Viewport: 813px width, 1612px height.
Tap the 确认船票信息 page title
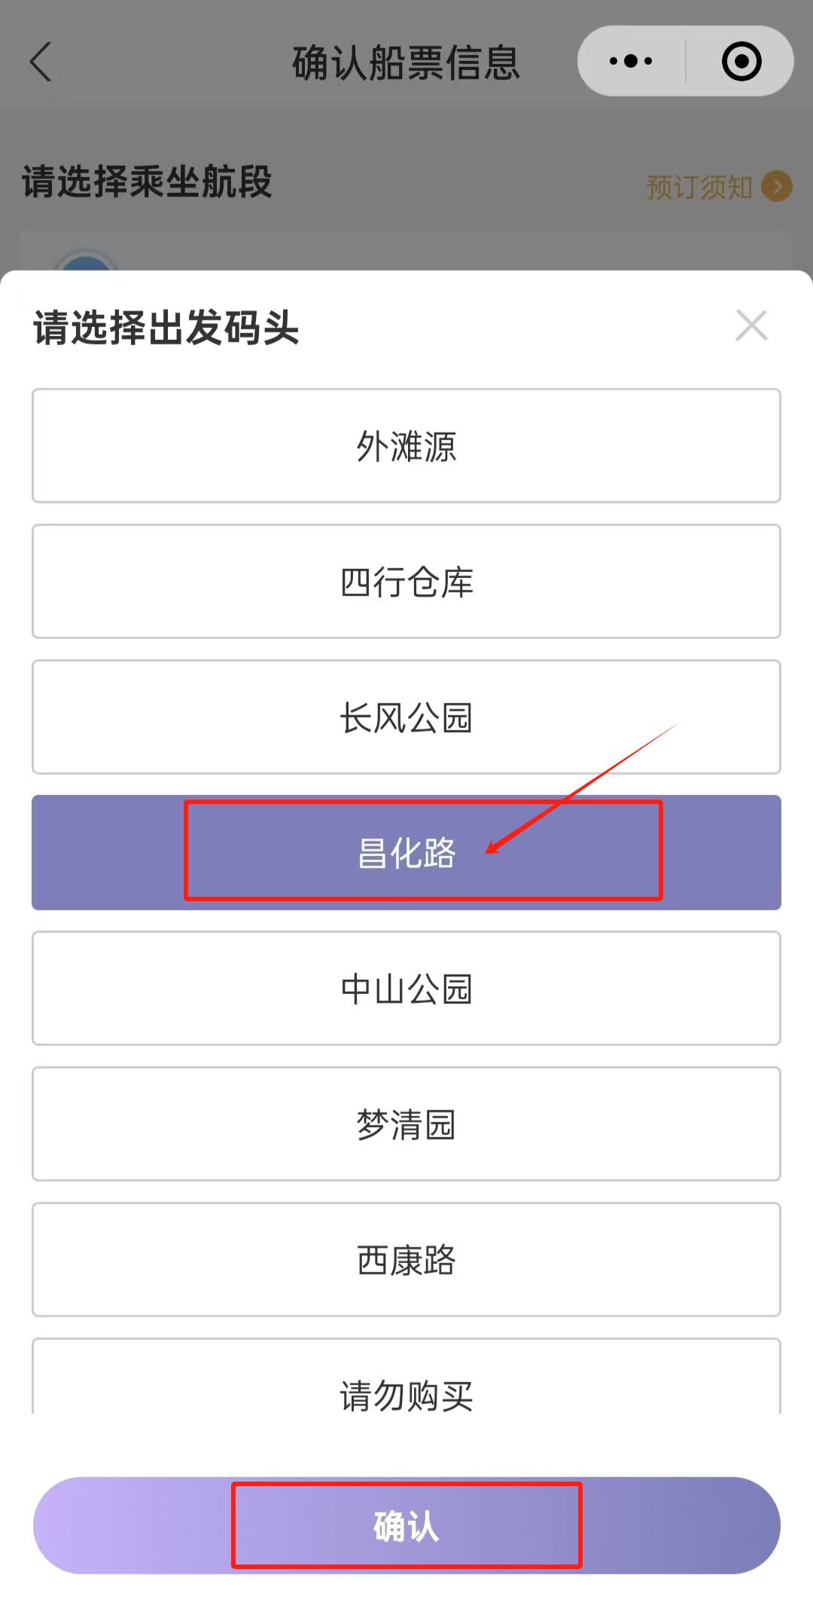(406, 63)
